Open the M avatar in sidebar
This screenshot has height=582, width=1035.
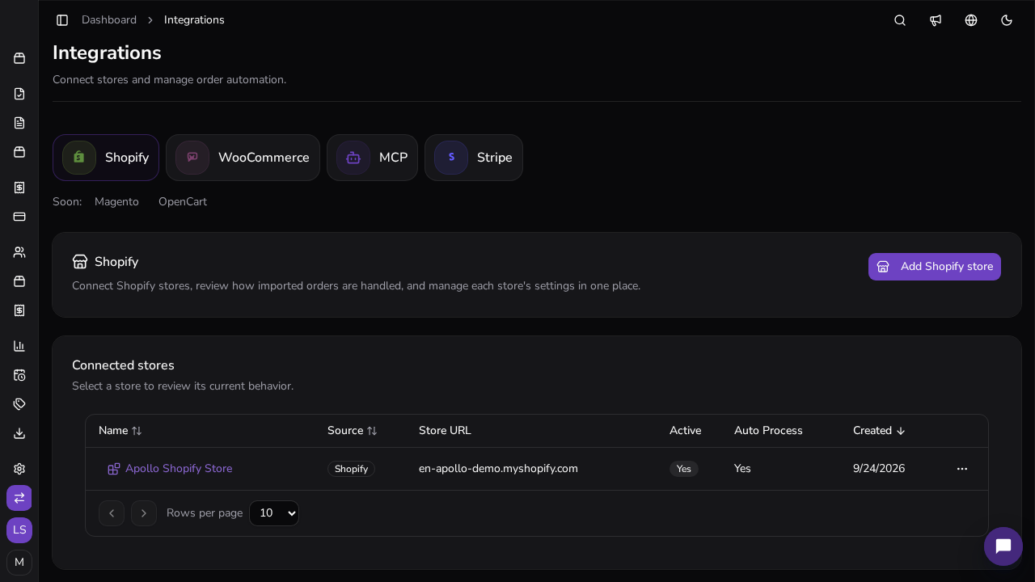pos(19,563)
